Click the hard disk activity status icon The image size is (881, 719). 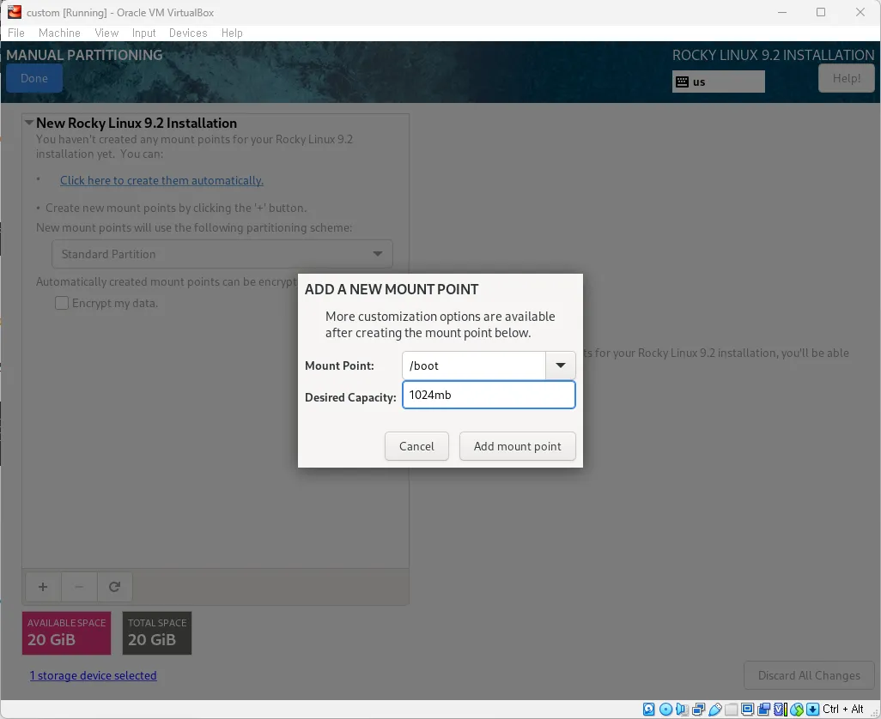(x=649, y=709)
